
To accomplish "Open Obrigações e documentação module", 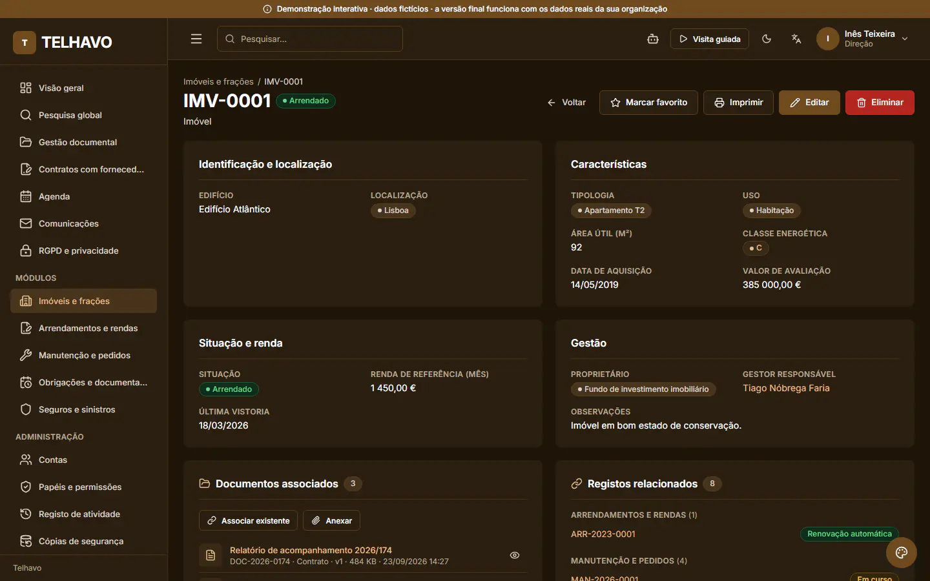I will [84, 382].
